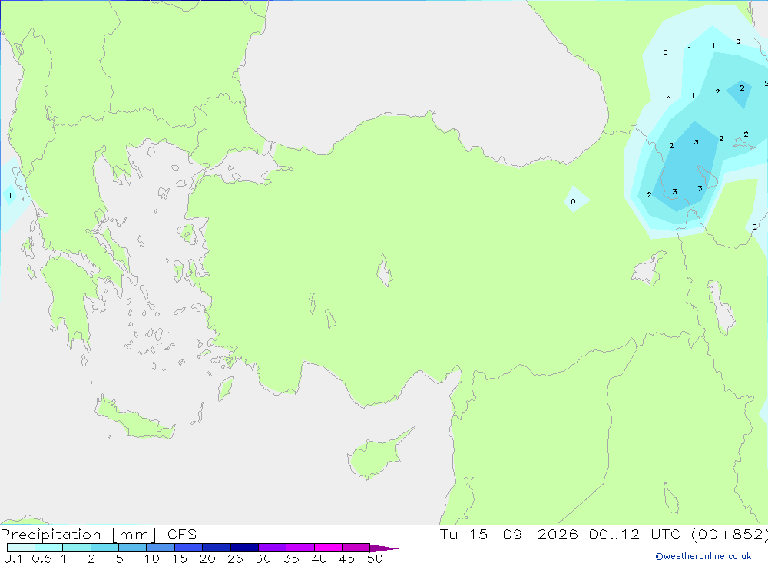This screenshot has width=768, height=563.
Task: Click the 0.1 to 0.5 mm legend swatch
Action: 21,548
